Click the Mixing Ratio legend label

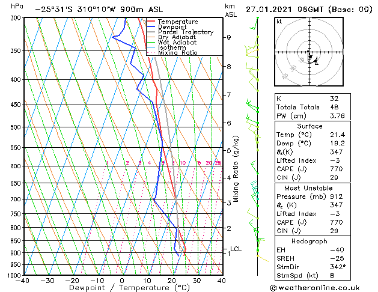pyautogui.click(x=178, y=52)
